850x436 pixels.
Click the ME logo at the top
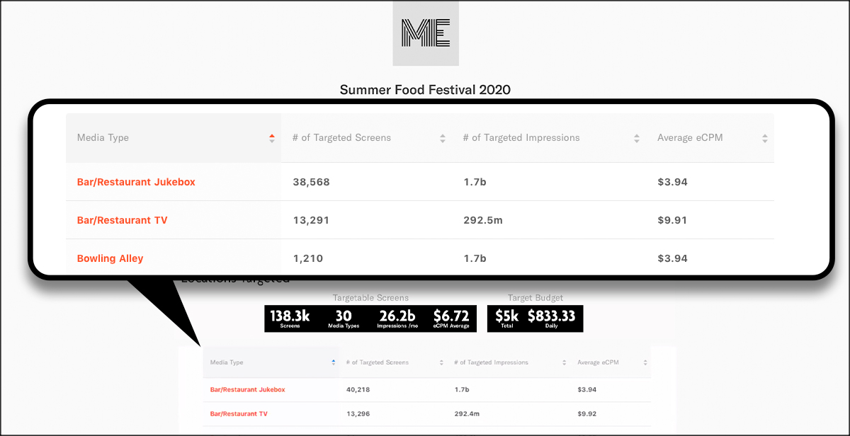[426, 33]
